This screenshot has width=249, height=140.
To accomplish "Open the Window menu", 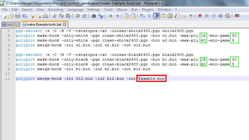I will [164, 10].
